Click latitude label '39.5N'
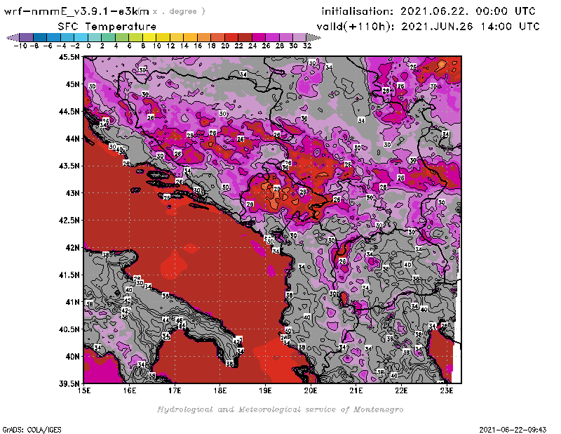Image resolution: width=561 pixels, height=434 pixels. tap(69, 384)
